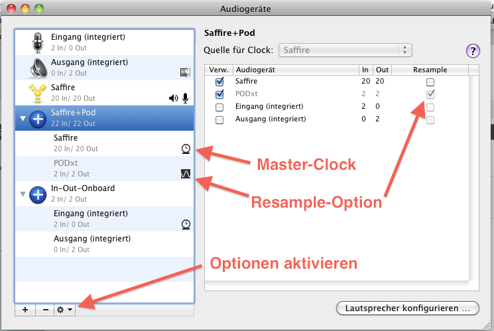The image size is (494, 331).
Task: Click the resample waveform icon beside PODxt
Action: [186, 174]
